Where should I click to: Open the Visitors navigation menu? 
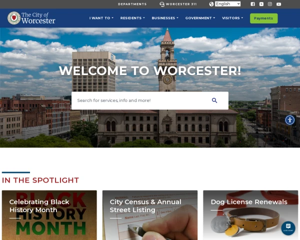click(232, 18)
